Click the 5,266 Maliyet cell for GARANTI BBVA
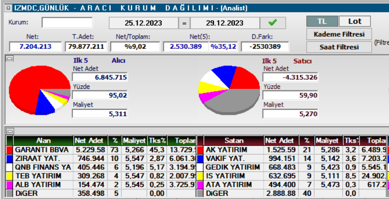Screen dimensions: 389x199 pyautogui.click(x=134, y=150)
